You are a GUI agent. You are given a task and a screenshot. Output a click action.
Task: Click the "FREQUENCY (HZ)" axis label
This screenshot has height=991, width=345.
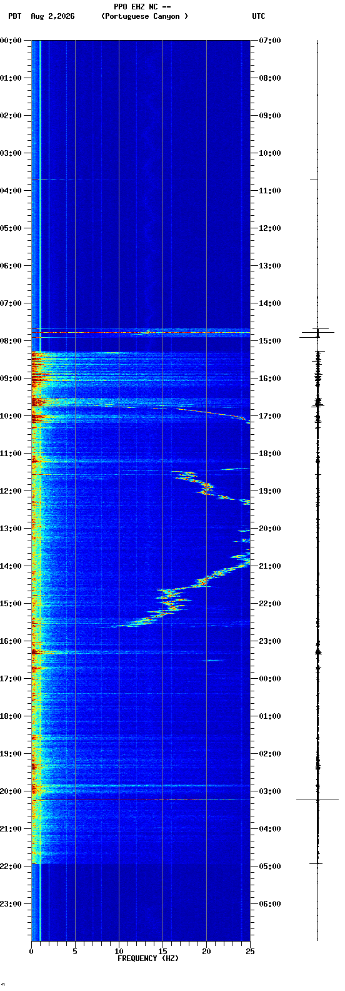click(x=147, y=958)
